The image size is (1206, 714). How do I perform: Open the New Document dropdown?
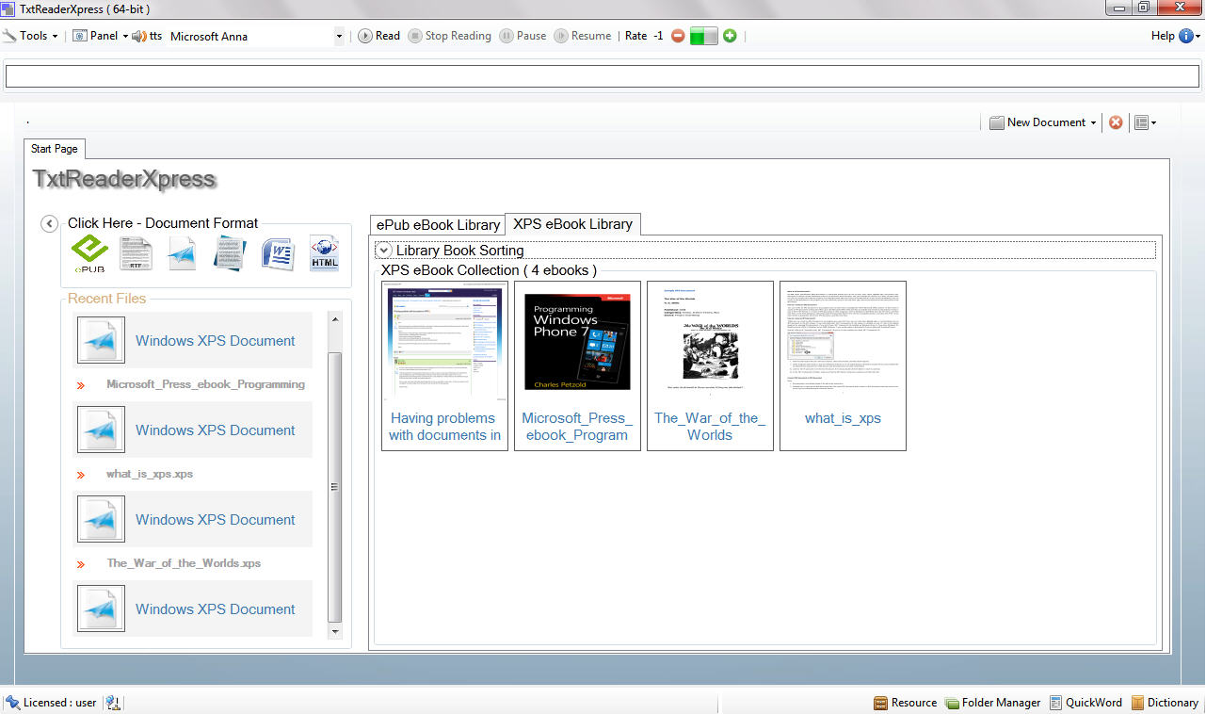(1043, 122)
